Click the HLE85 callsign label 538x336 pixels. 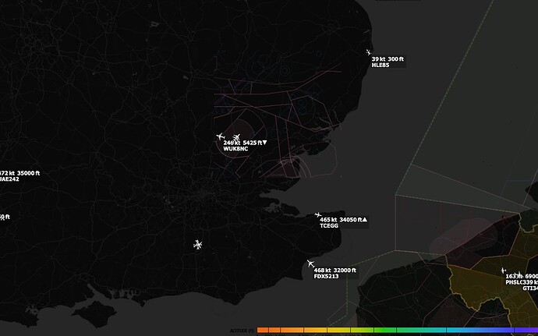point(380,65)
